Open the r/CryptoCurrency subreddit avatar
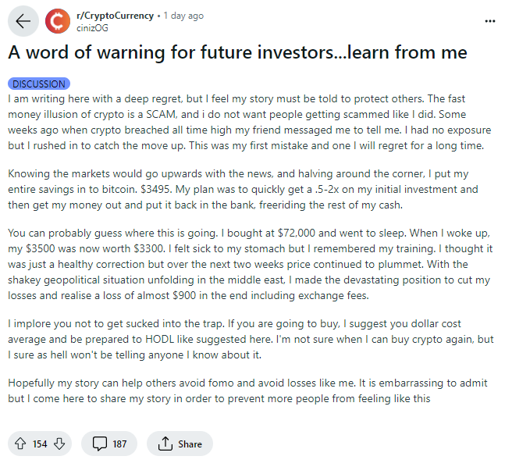The width and height of the screenshot is (505, 474). pos(58,21)
